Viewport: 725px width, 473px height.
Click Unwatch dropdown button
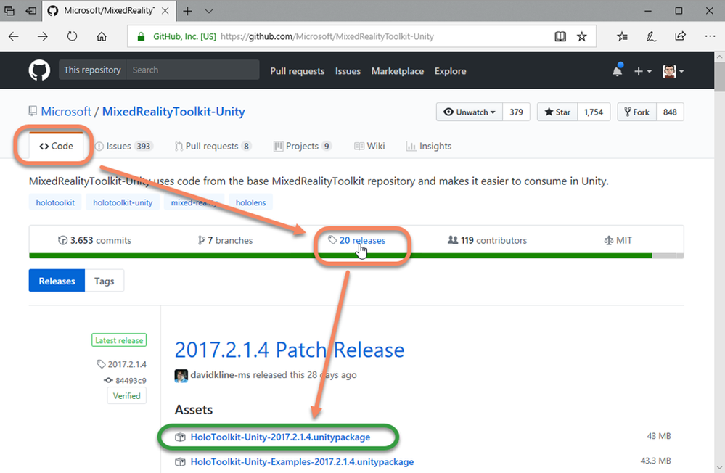pyautogui.click(x=470, y=112)
